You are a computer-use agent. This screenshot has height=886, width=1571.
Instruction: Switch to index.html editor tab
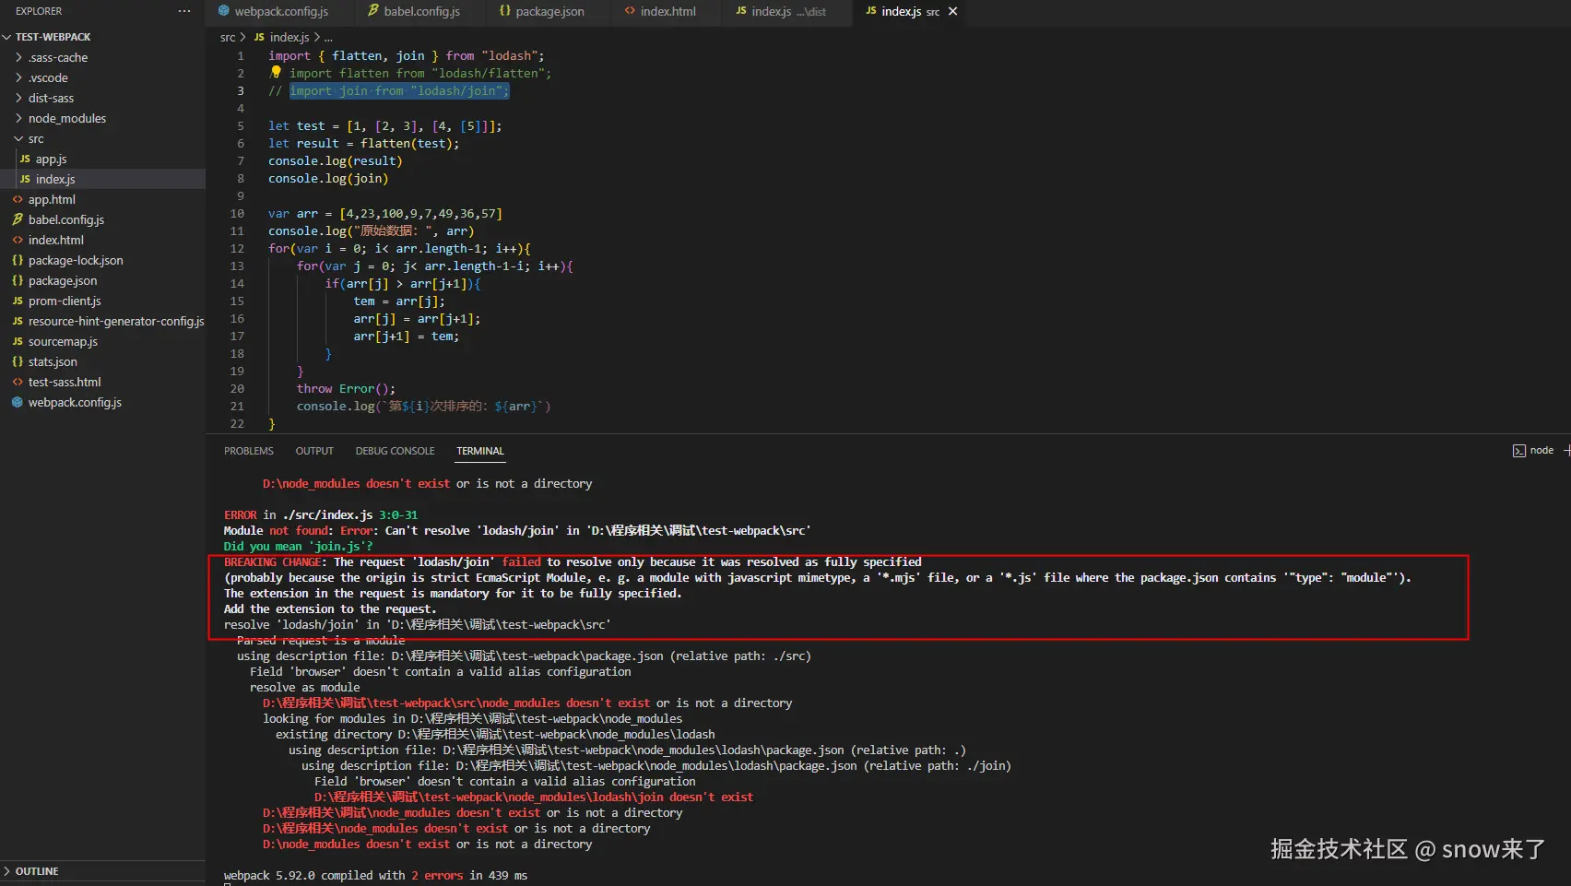tap(667, 12)
